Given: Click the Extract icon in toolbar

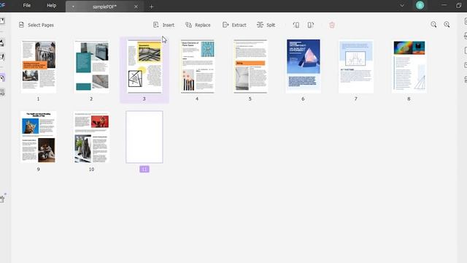Looking at the screenshot, I should [225, 25].
